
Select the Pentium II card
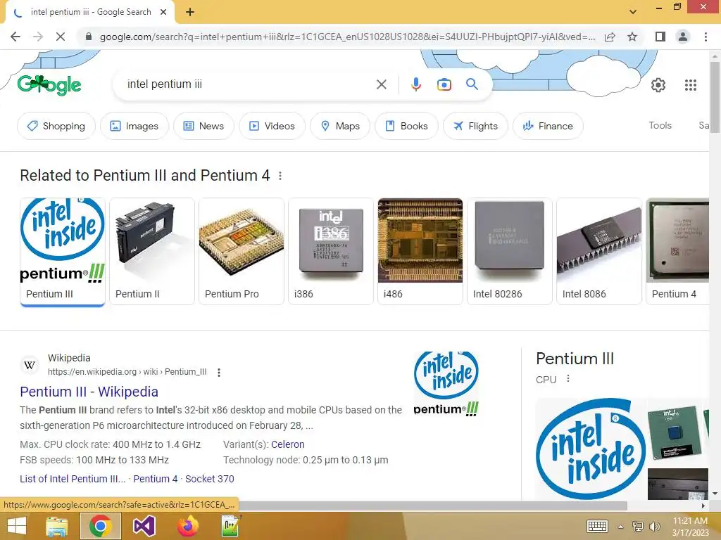[152, 251]
